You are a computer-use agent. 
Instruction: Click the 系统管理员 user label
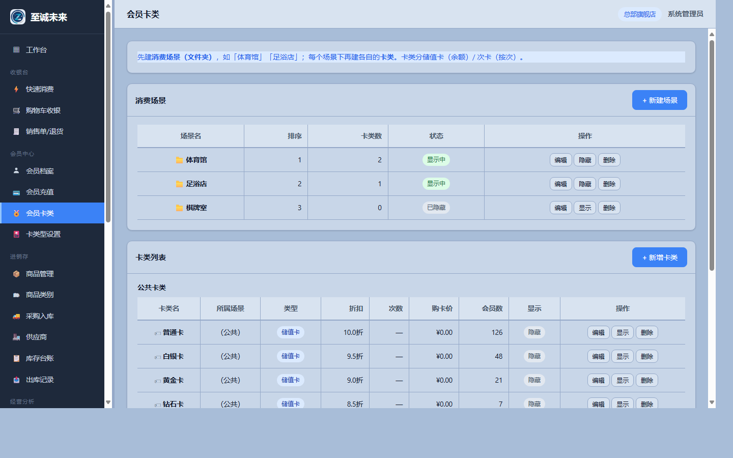(685, 14)
